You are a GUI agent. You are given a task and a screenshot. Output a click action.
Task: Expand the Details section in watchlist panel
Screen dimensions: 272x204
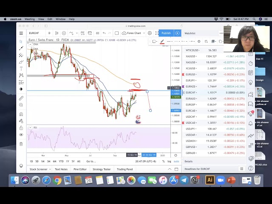(189, 161)
